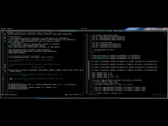Click the make_view_matrix line

[x=27, y=45]
